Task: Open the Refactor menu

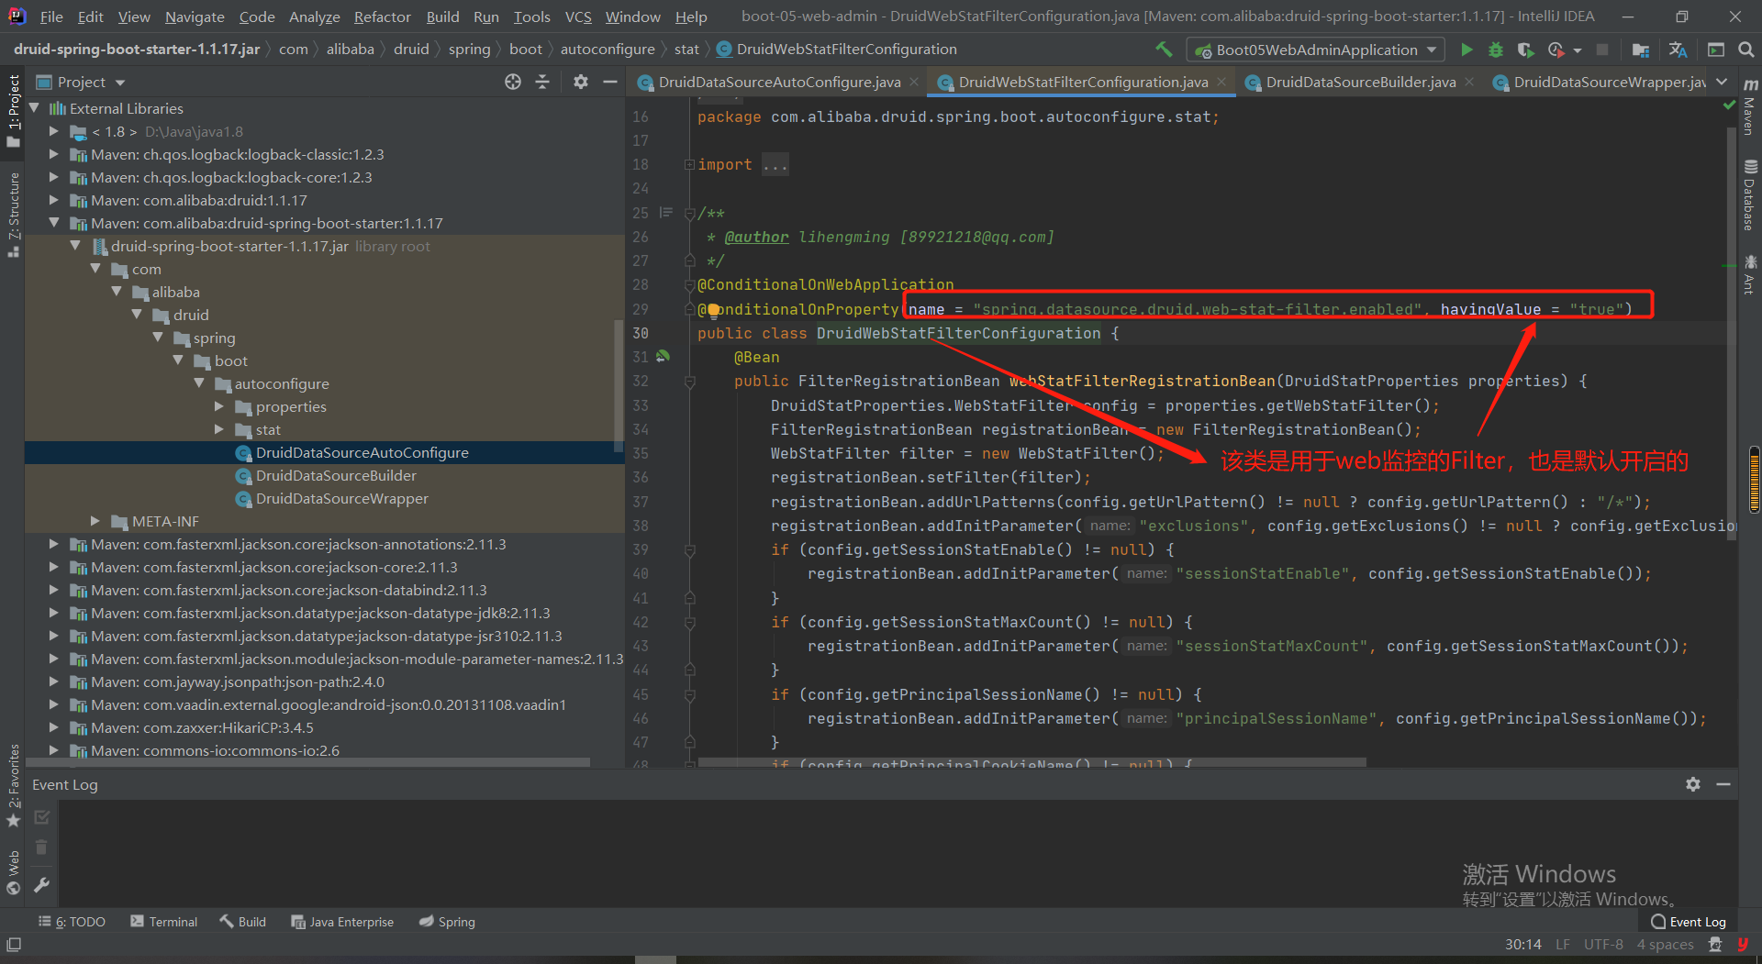Action: [x=383, y=17]
